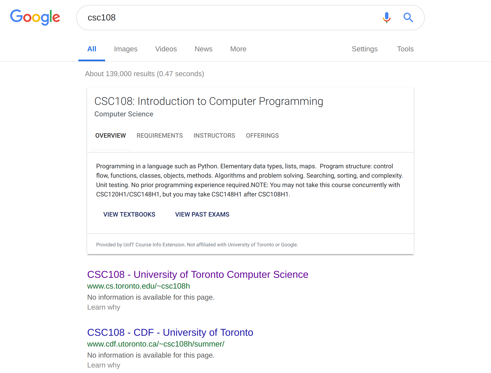Select the OVERVIEW tab in course card
The height and width of the screenshot is (373, 491).
coord(111,136)
